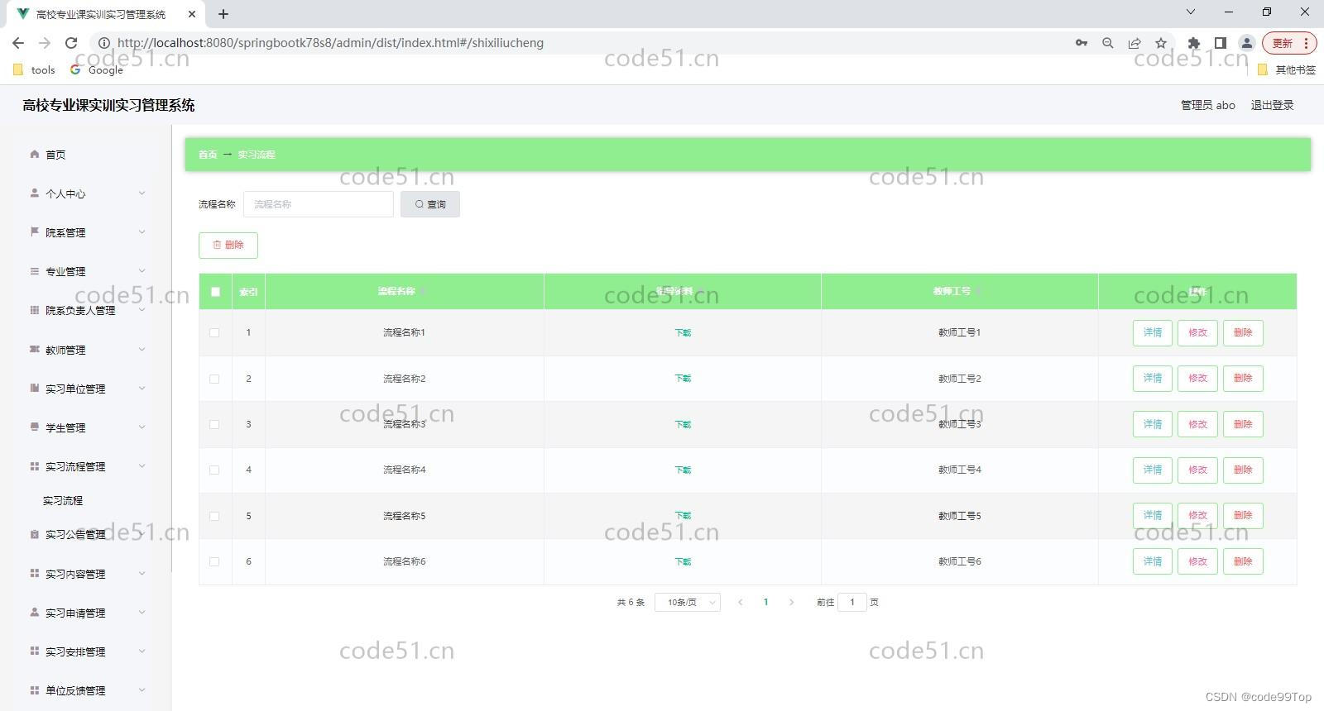Viewport: 1324px width, 711px height.
Task: Open the browser extensions puzzle icon
Action: (1193, 43)
